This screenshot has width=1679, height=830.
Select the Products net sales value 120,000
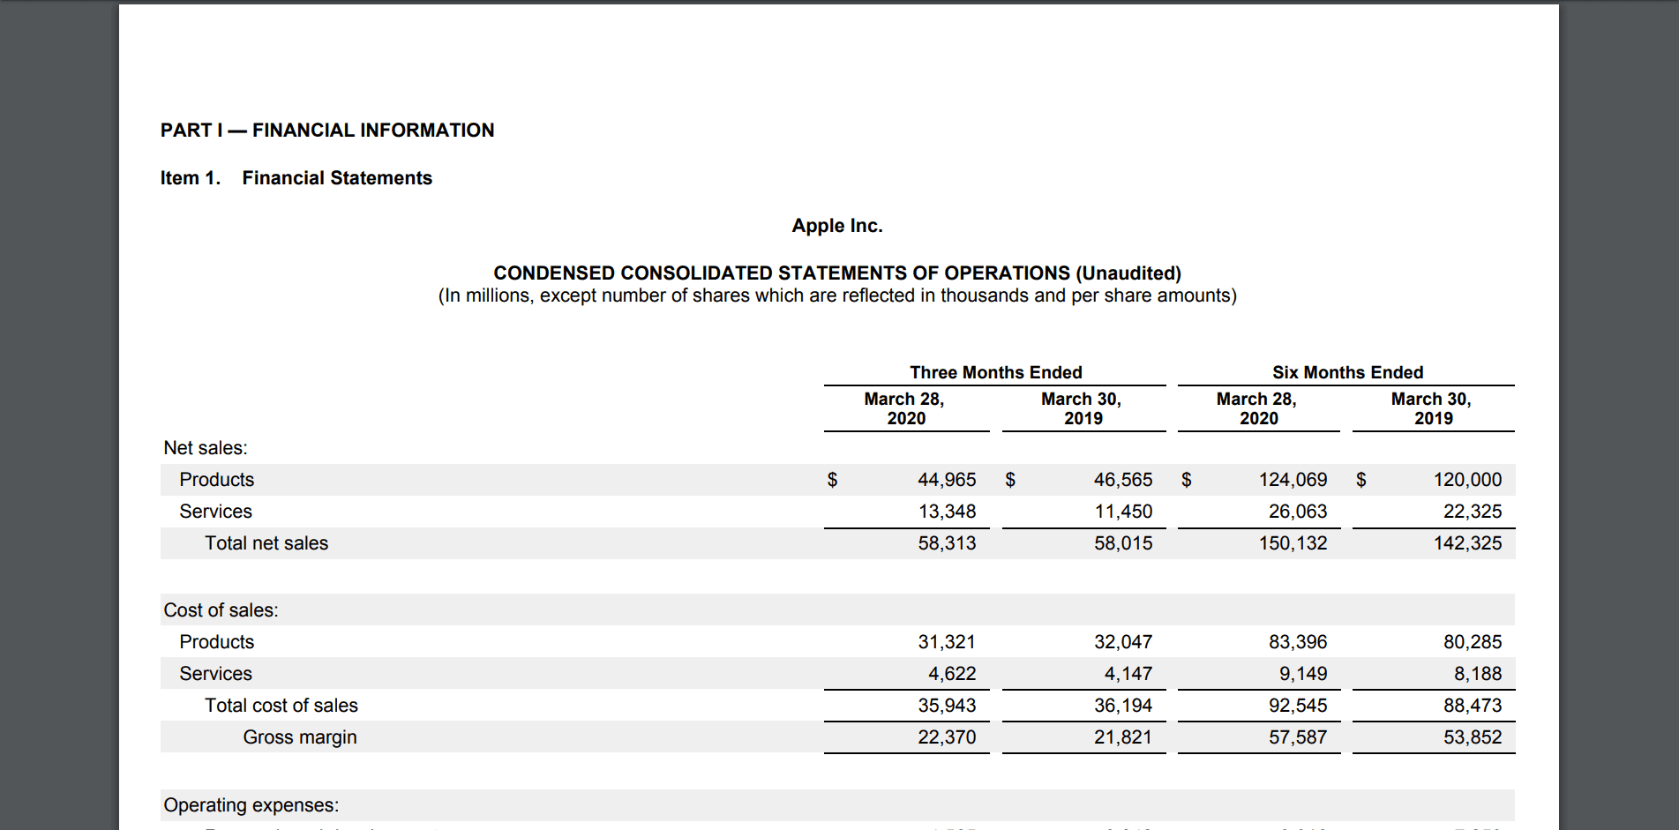click(x=1467, y=480)
